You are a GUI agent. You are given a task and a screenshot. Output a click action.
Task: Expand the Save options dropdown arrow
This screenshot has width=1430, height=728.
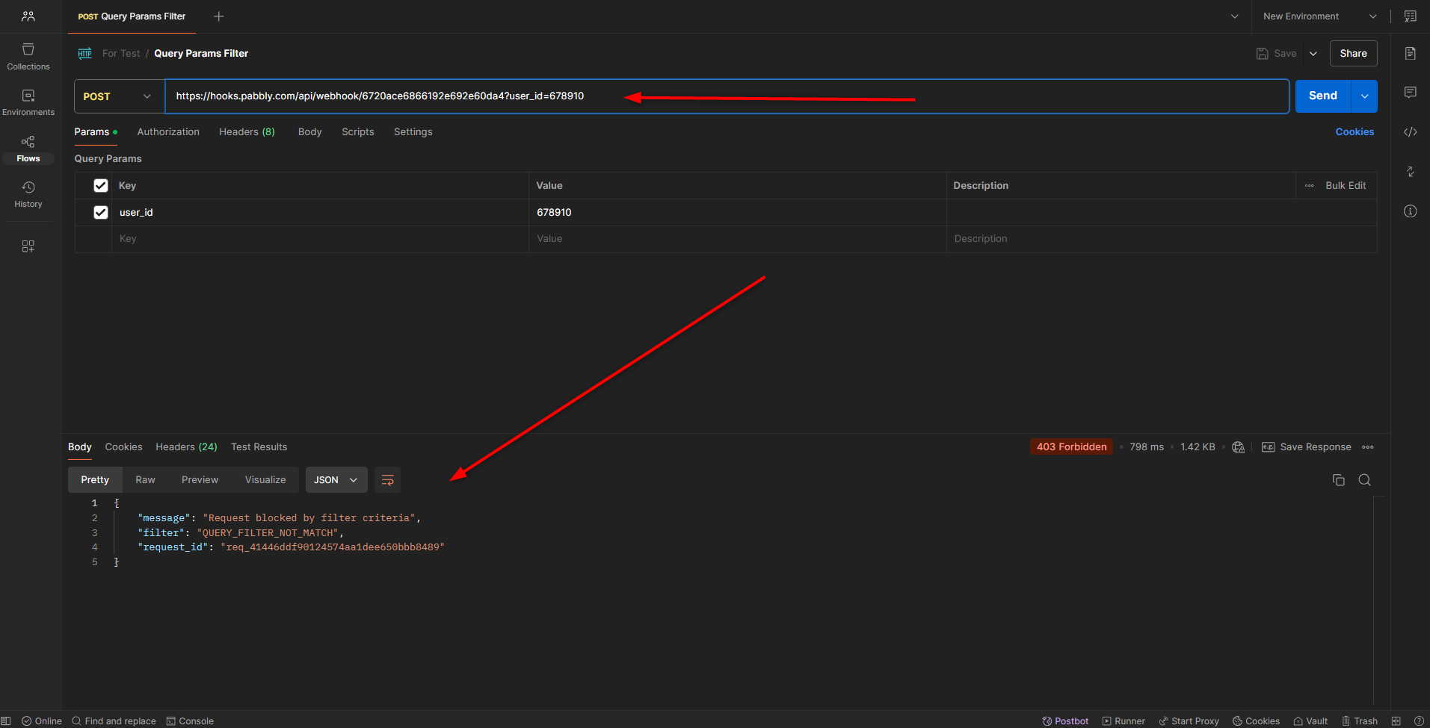pos(1313,54)
